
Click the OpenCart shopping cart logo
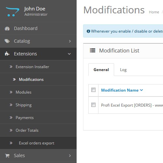13,12
